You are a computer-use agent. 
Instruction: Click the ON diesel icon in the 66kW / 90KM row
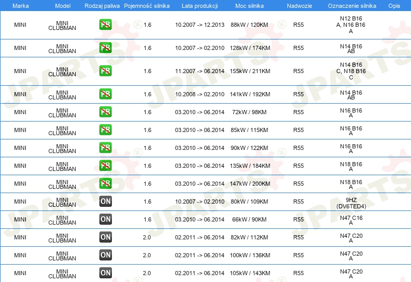pyautogui.click(x=105, y=219)
